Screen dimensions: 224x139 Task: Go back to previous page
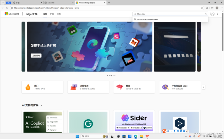pos(3,8)
